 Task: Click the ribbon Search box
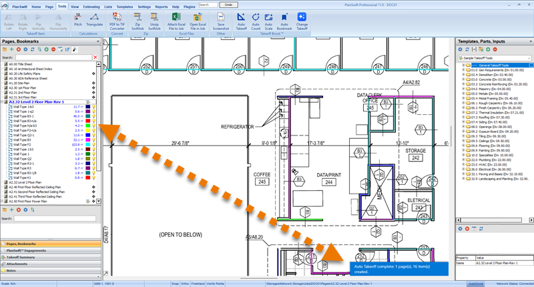tap(208, 5)
